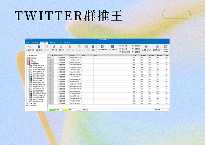The width and height of the screenshot is (205, 145).
Task: Click the middle item of the left list column
Action: 123,49
